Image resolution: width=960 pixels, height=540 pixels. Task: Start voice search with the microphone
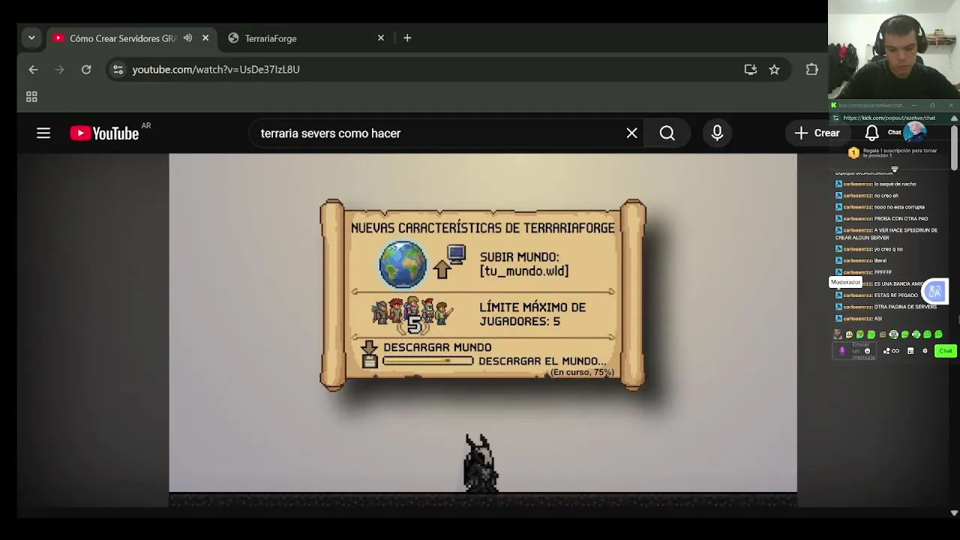coord(717,133)
